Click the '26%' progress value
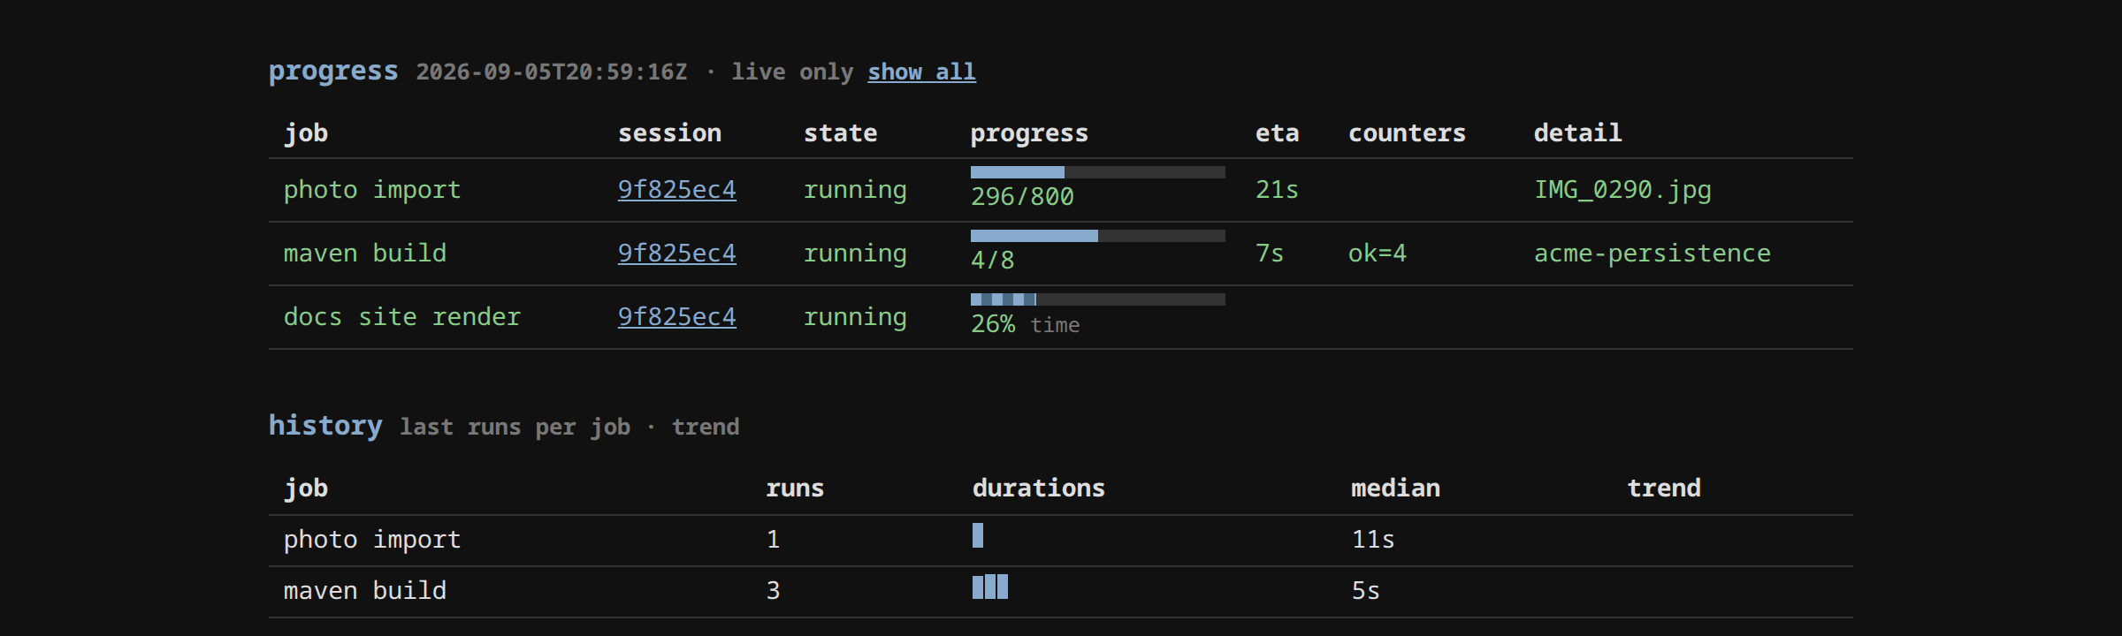2122x636 pixels. coord(993,324)
